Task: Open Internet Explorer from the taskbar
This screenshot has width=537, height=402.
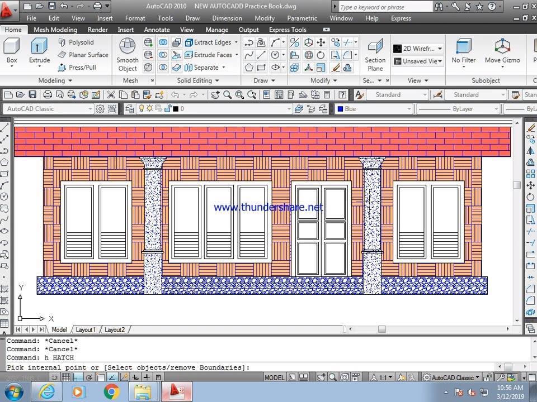Action: [47, 392]
